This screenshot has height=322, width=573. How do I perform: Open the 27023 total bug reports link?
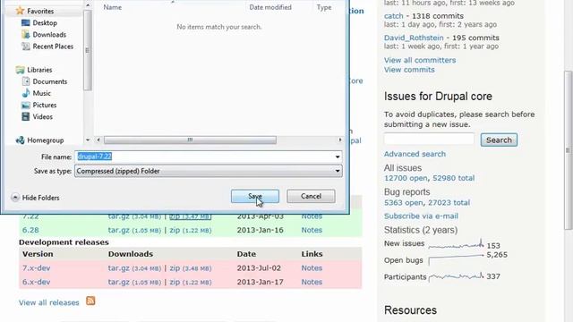pos(449,203)
